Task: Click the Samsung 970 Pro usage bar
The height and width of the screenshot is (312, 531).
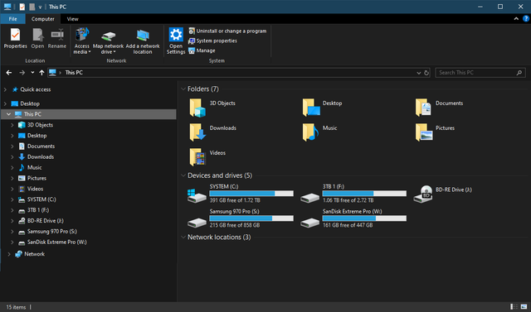Action: click(251, 218)
